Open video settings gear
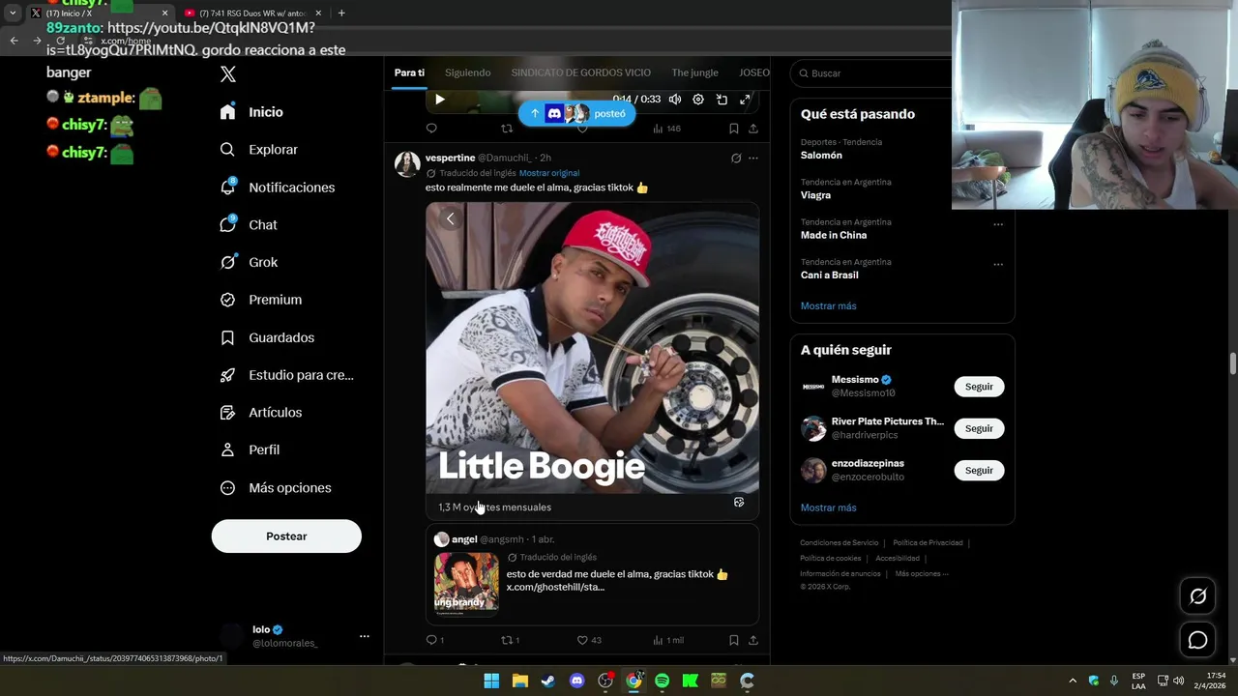This screenshot has height=696, width=1238. click(x=698, y=100)
